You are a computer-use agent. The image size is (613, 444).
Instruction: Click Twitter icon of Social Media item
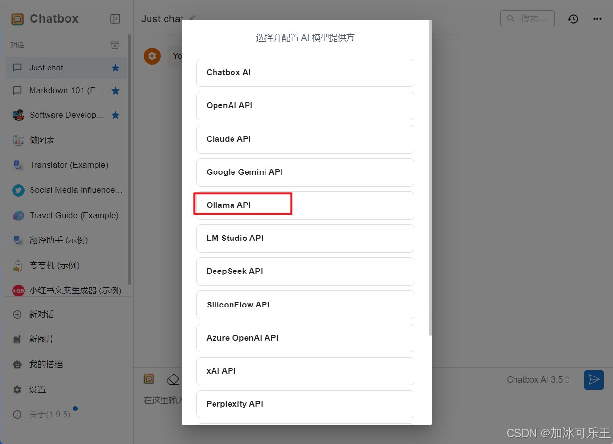coord(18,190)
